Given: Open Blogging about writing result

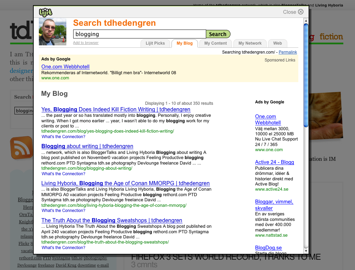Looking at the screenshot, I should tap(87, 146).
